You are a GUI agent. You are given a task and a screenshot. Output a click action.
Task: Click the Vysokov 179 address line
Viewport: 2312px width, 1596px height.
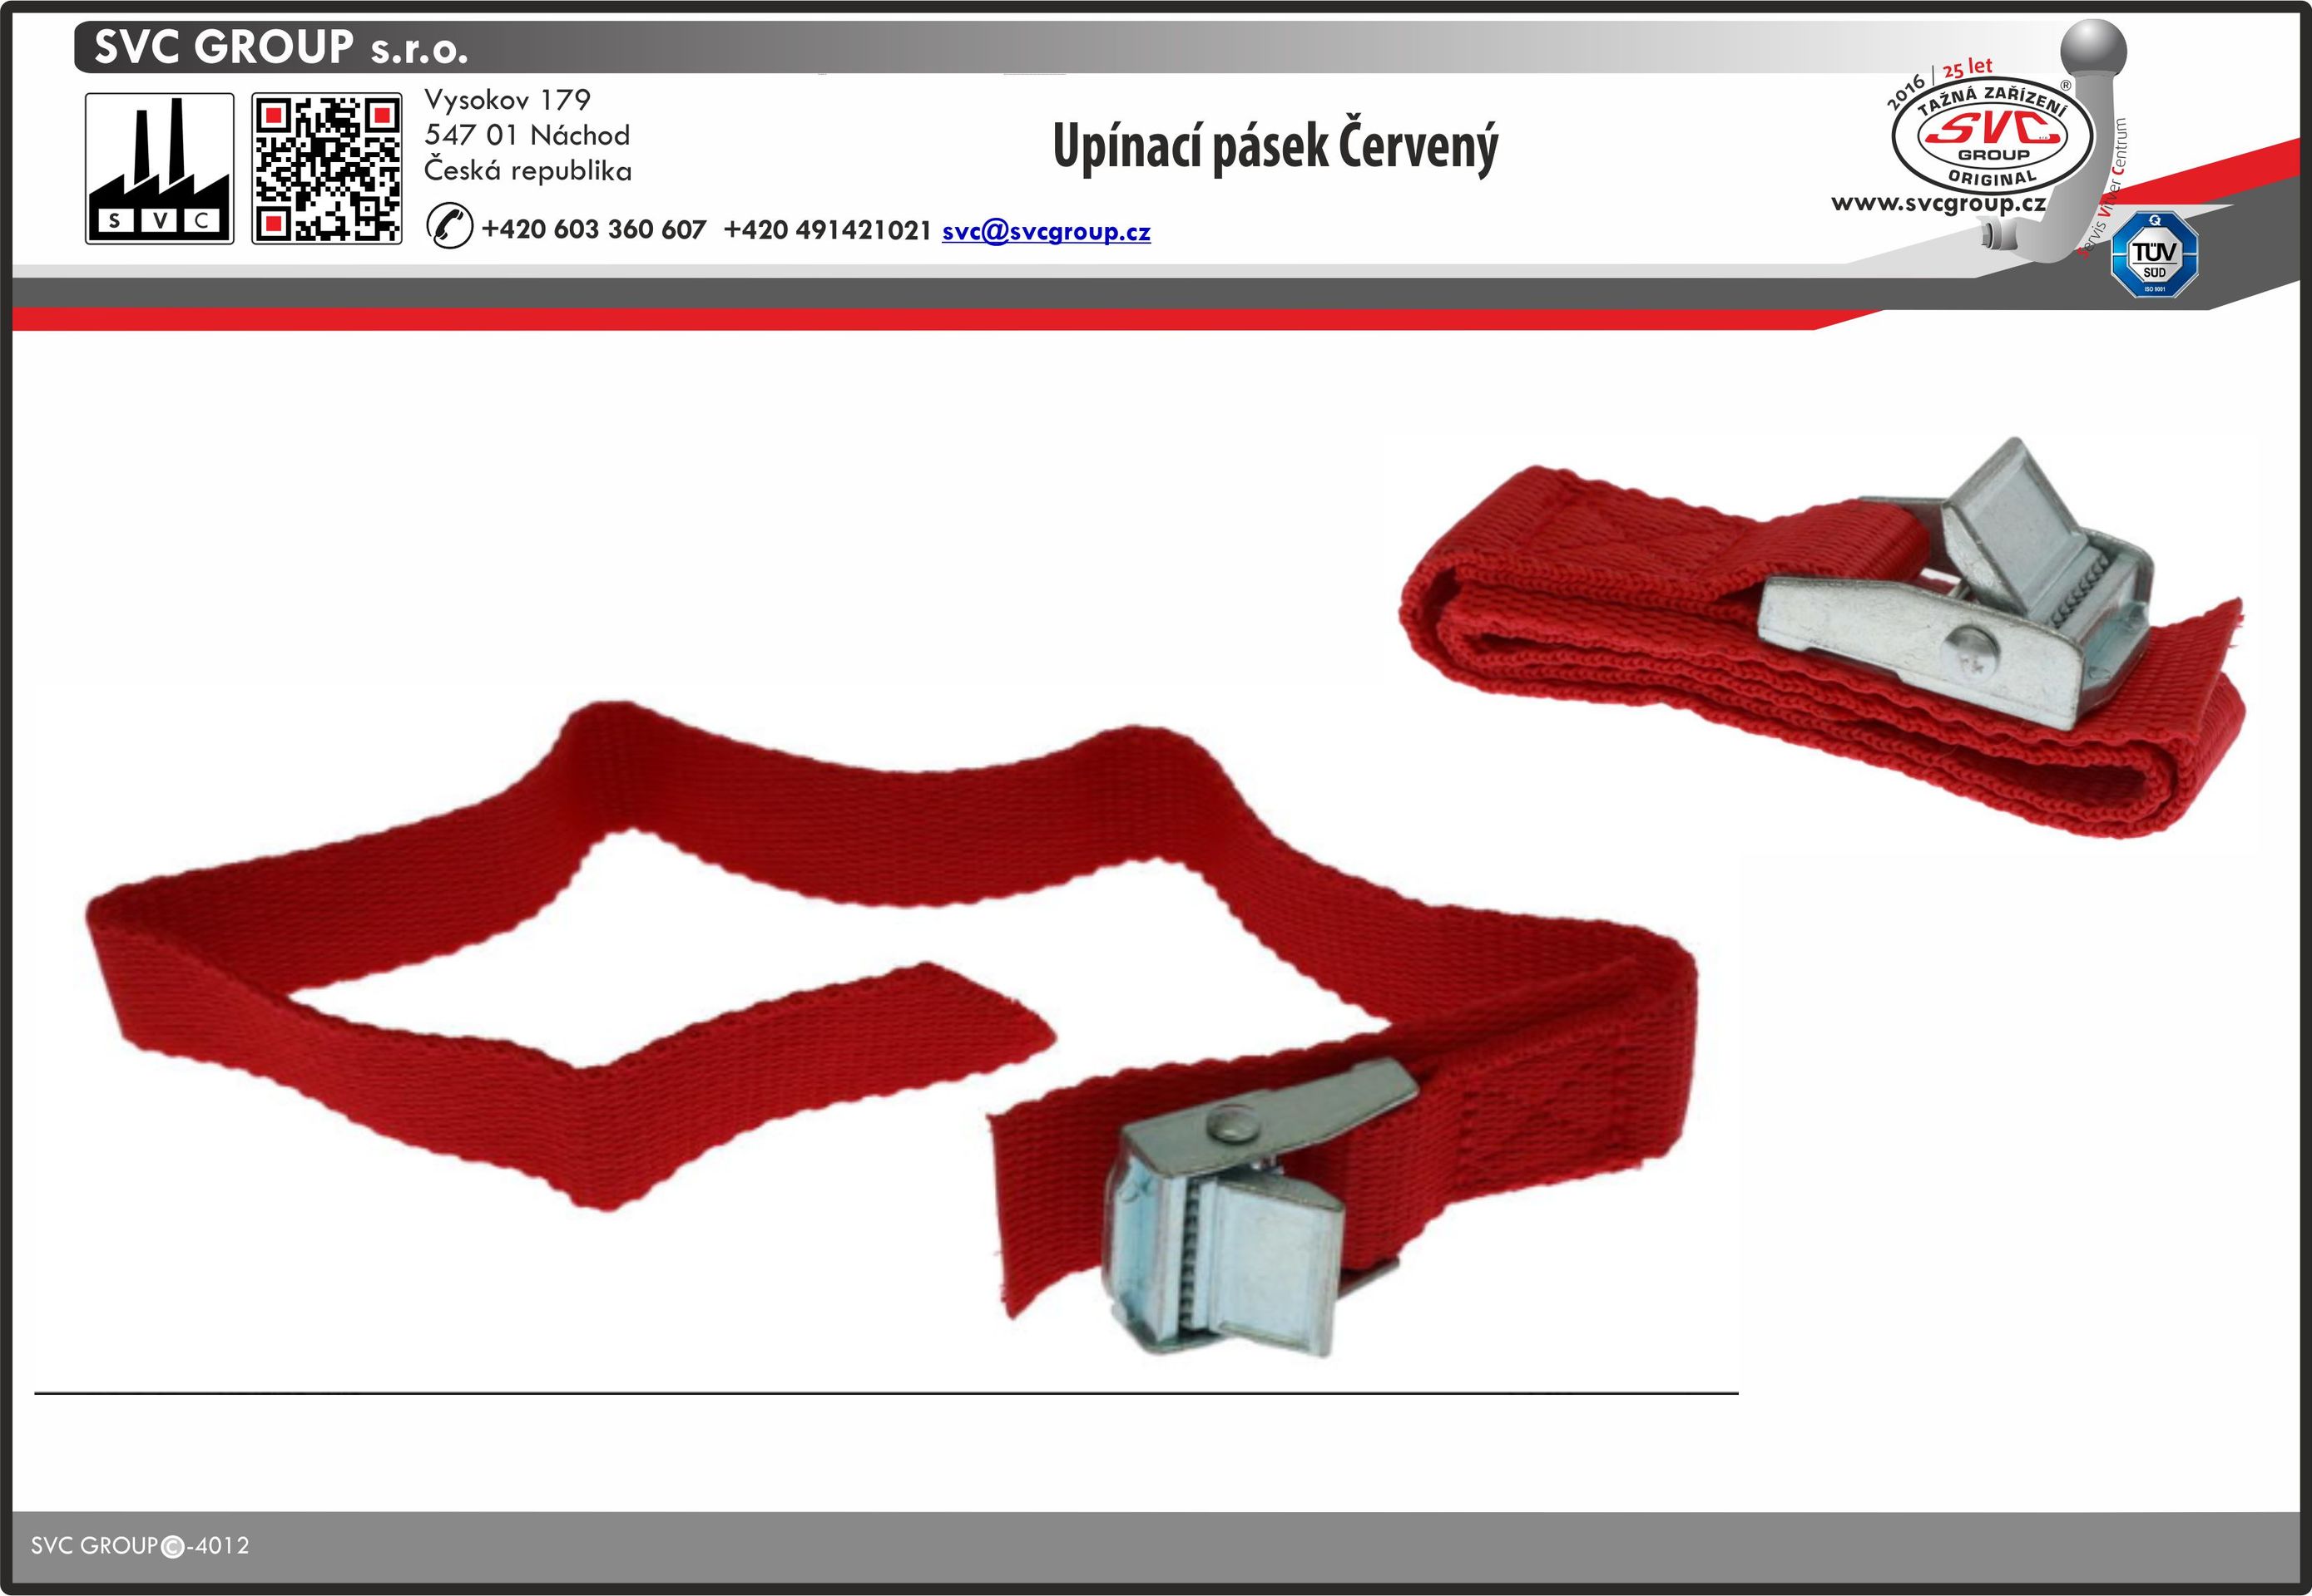(x=507, y=100)
